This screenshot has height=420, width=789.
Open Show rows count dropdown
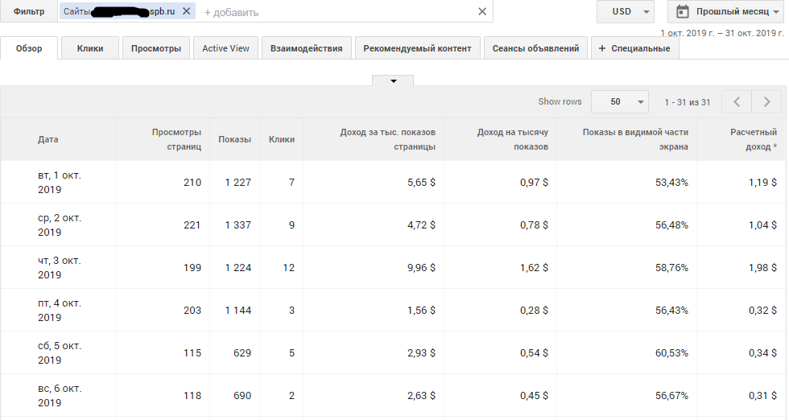pyautogui.click(x=619, y=102)
